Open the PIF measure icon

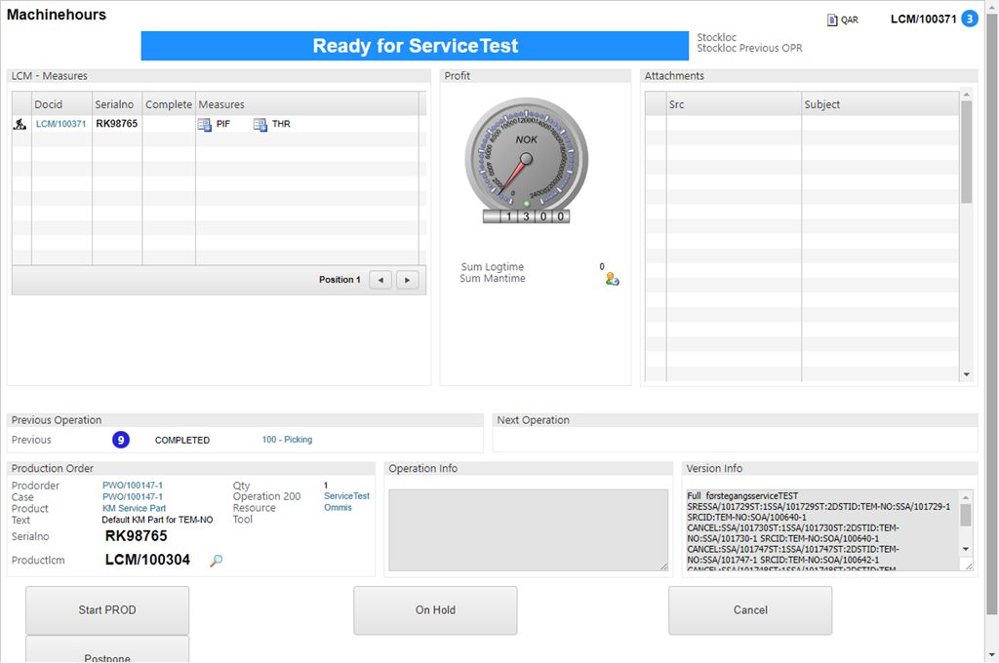pyautogui.click(x=205, y=125)
